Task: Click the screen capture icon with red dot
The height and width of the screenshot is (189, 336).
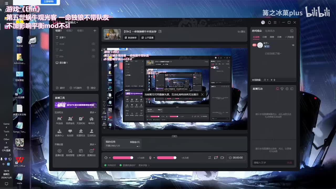Action: click(x=216, y=157)
